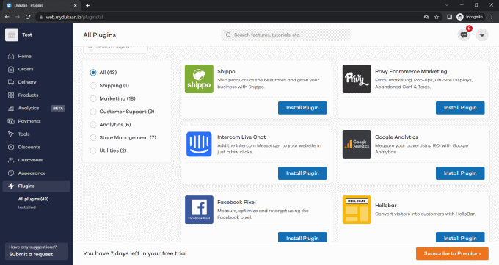Screen dimensions: 499x265
Task: Open Appearance in sidebar menu
Action: (36, 173)
